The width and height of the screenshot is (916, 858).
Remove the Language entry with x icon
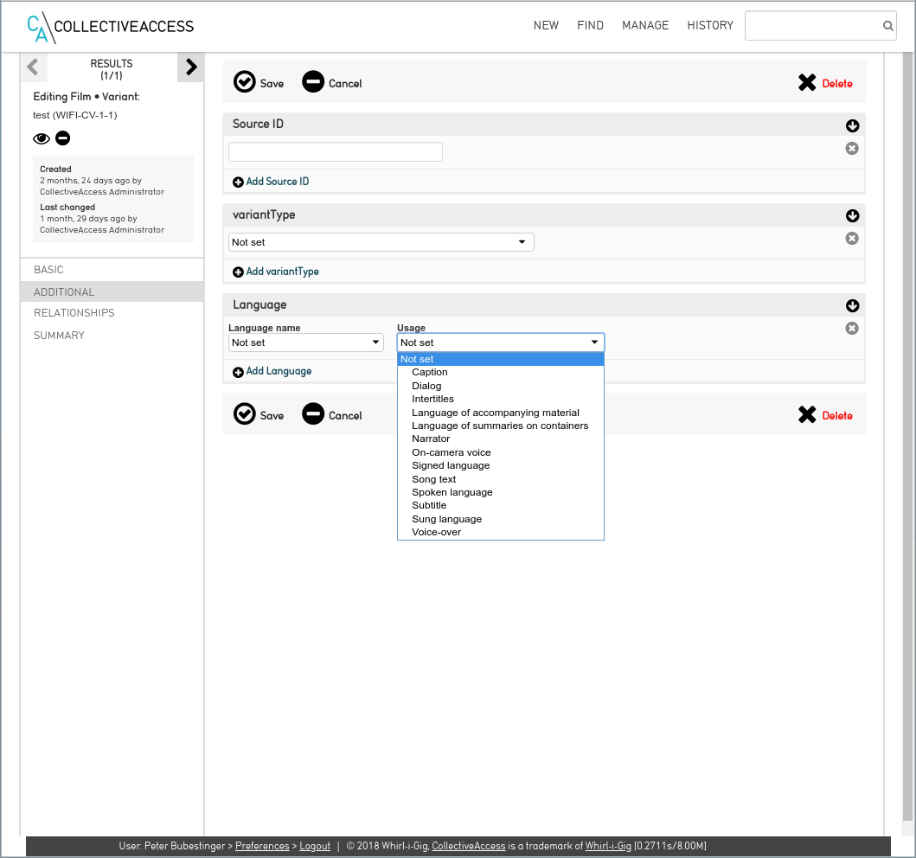[x=852, y=329]
